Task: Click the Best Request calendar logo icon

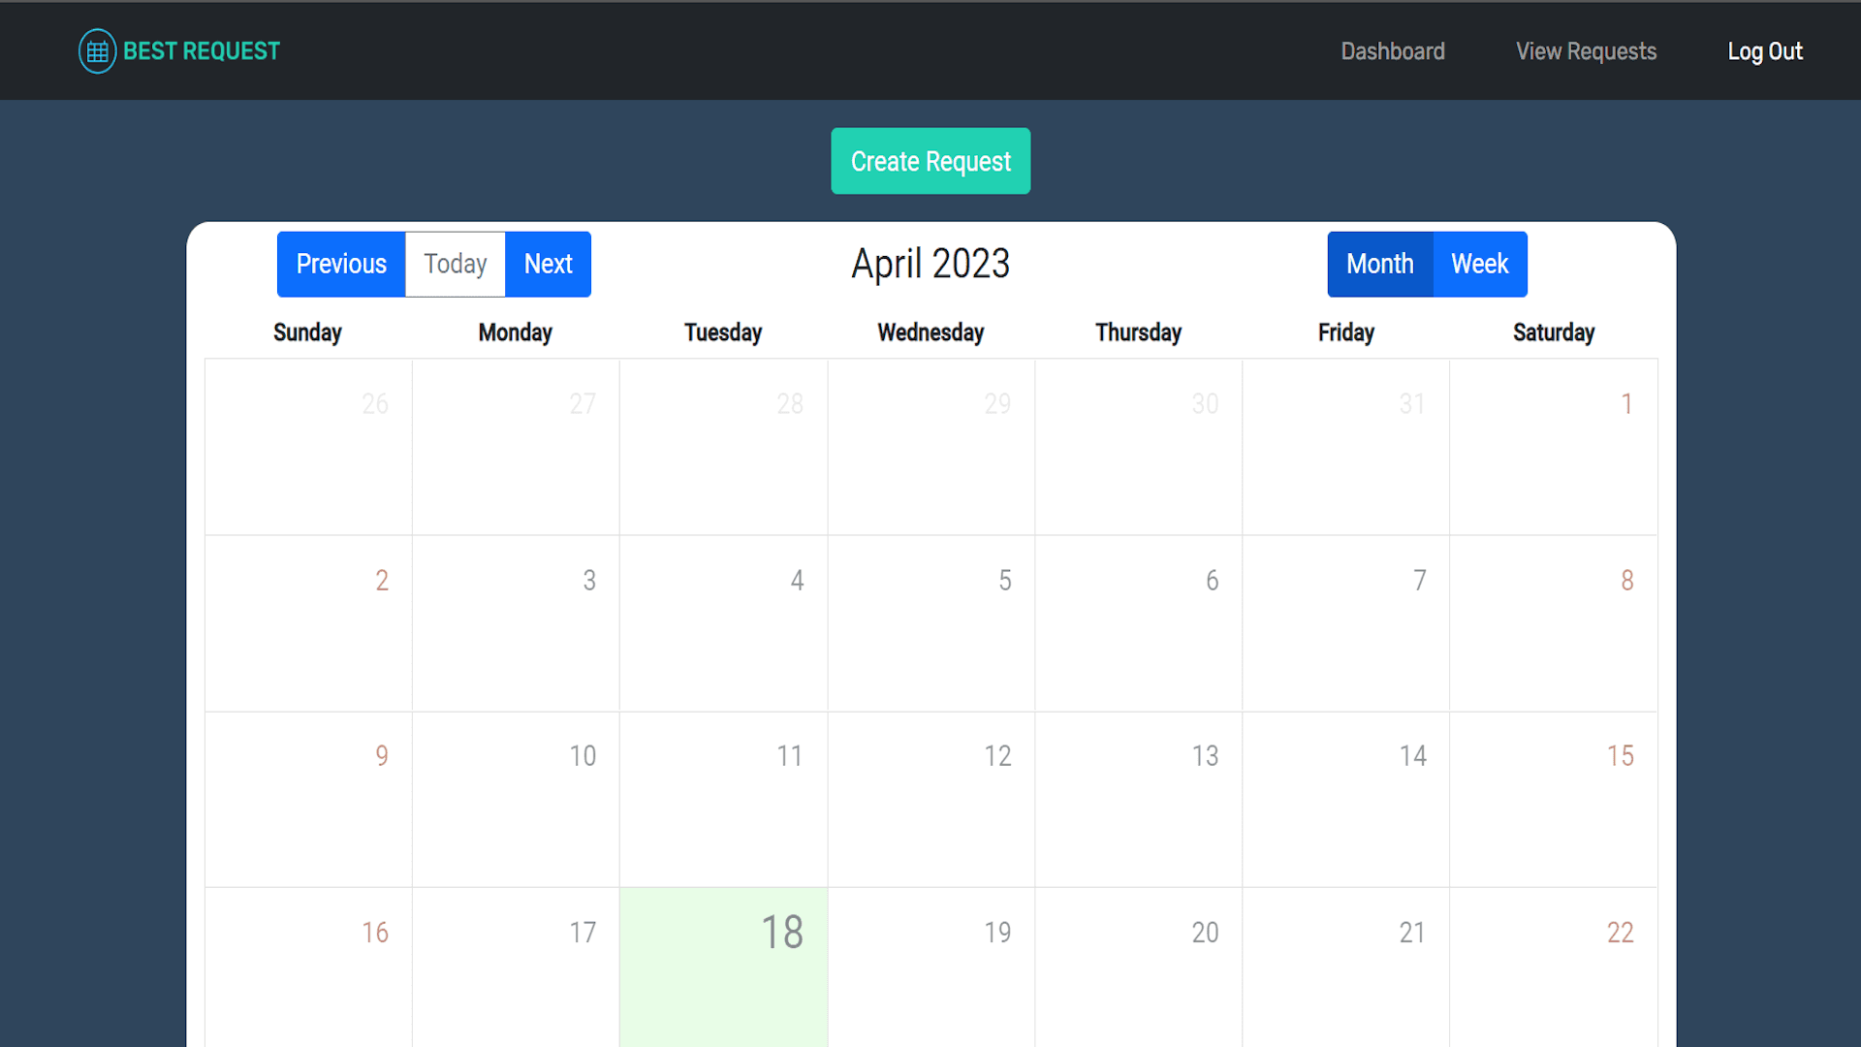Action: (97, 50)
